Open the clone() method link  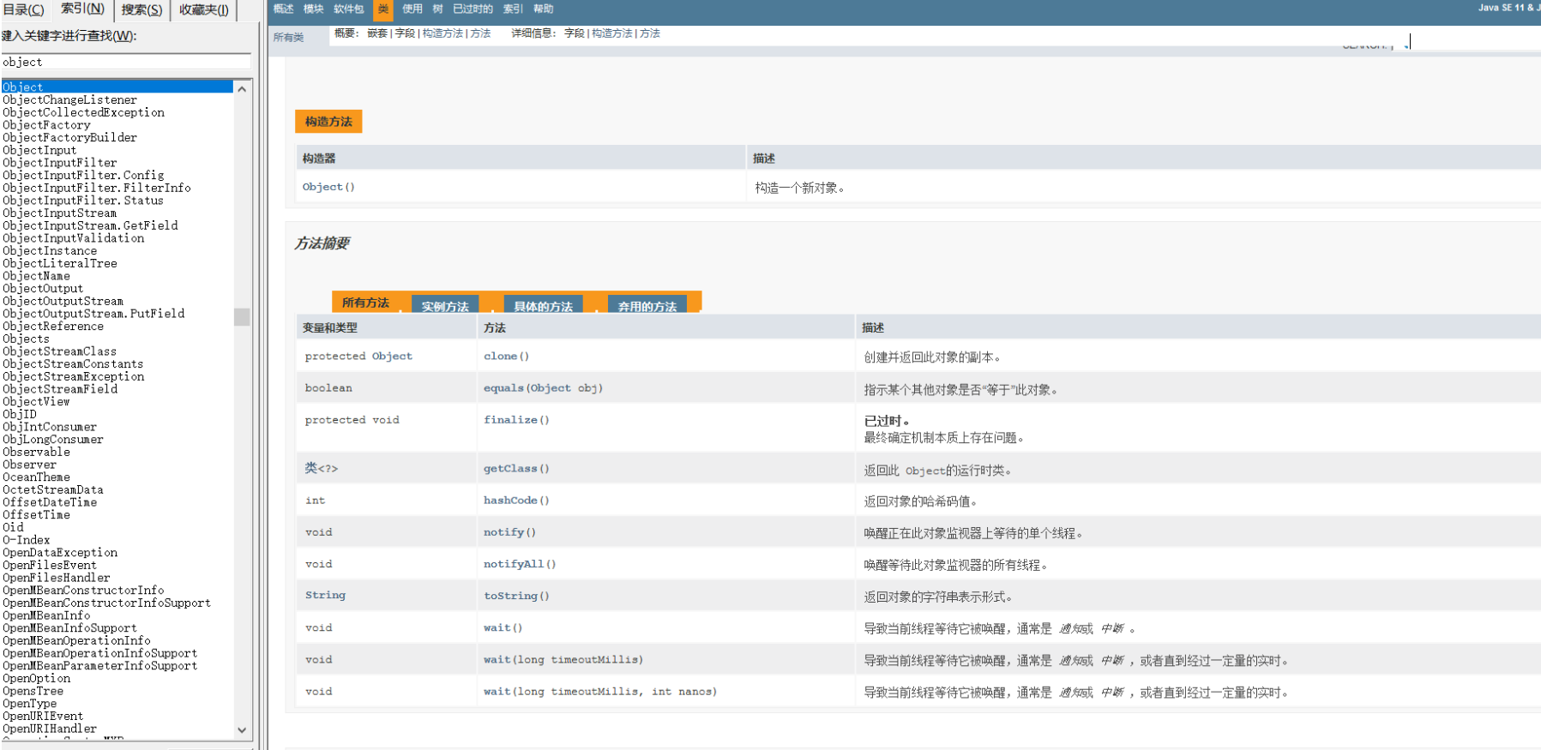pos(506,356)
